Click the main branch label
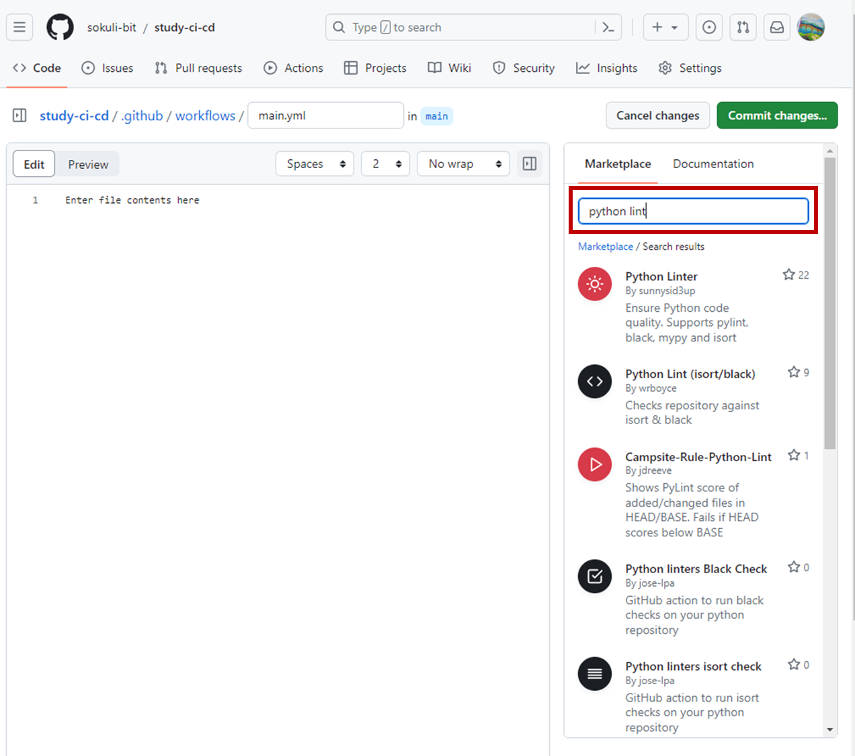The image size is (855, 756). [437, 116]
